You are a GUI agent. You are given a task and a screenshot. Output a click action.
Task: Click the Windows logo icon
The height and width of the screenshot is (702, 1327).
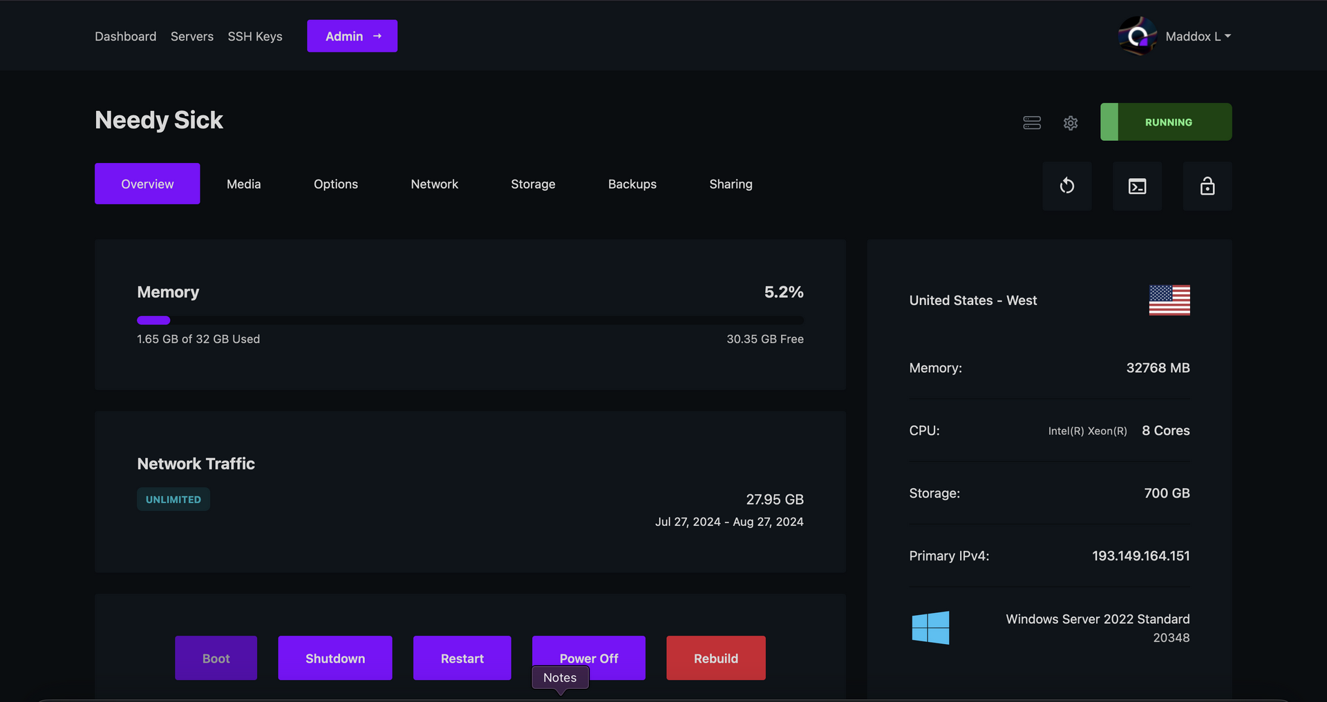point(930,627)
